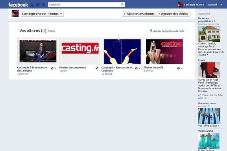Open the Vidéos link next to albums
The width and height of the screenshot is (227, 151).
pyautogui.click(x=52, y=31)
